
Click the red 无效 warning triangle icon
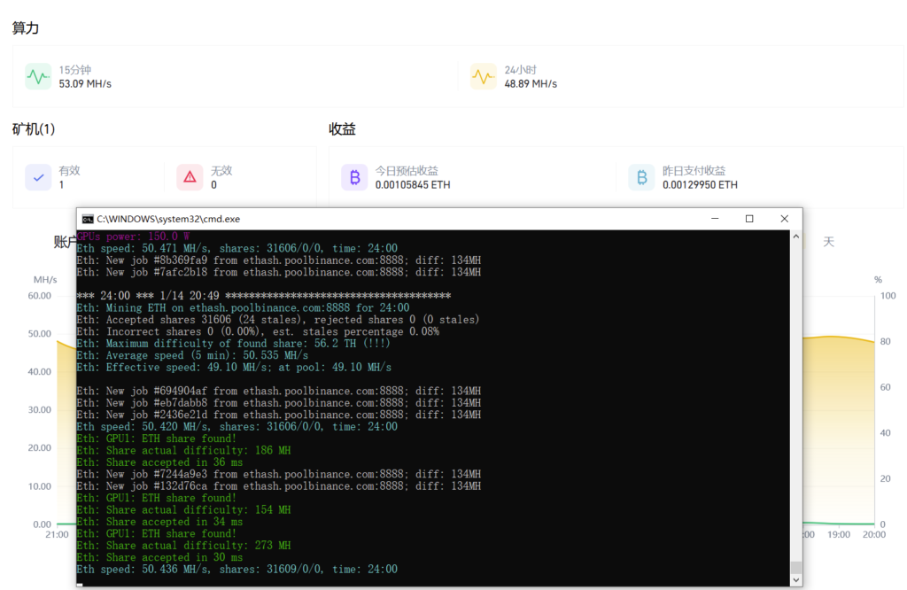coord(190,177)
